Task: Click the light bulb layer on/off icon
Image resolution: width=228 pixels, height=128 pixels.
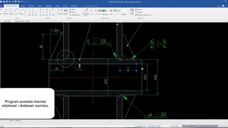Action: [x=96, y=11]
